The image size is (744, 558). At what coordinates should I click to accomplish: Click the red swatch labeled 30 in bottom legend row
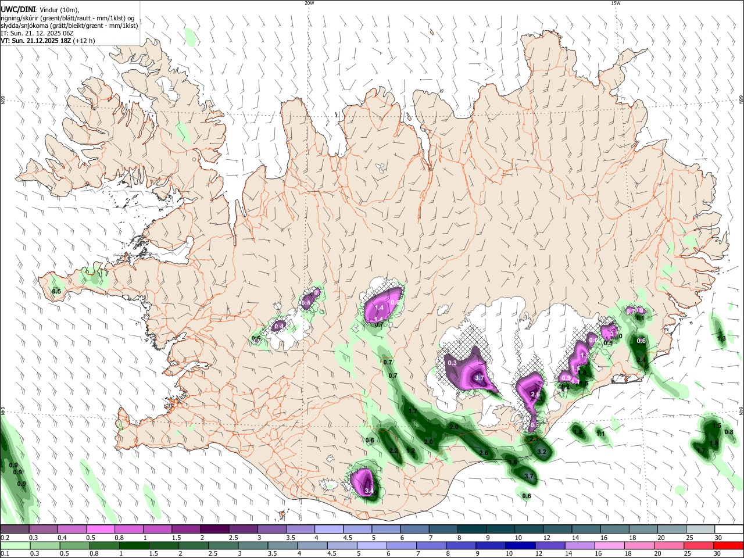point(728,545)
